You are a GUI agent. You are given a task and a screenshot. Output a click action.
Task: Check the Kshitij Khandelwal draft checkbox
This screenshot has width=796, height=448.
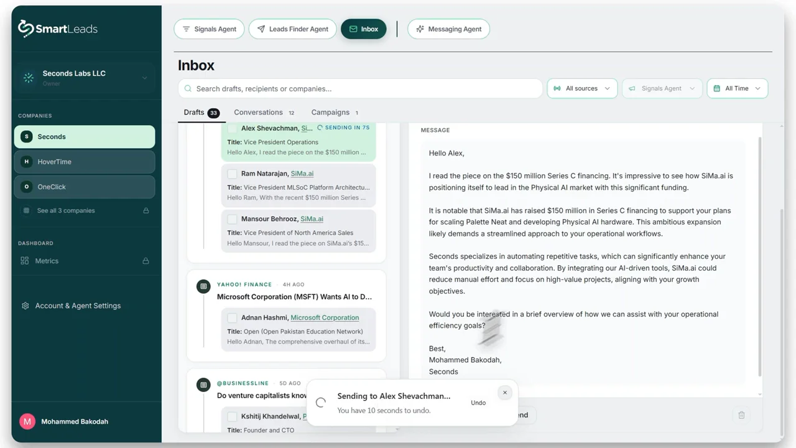[232, 416]
